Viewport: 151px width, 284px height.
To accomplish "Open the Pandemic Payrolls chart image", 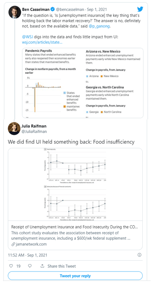I will pyautogui.click(x=82, y=83).
